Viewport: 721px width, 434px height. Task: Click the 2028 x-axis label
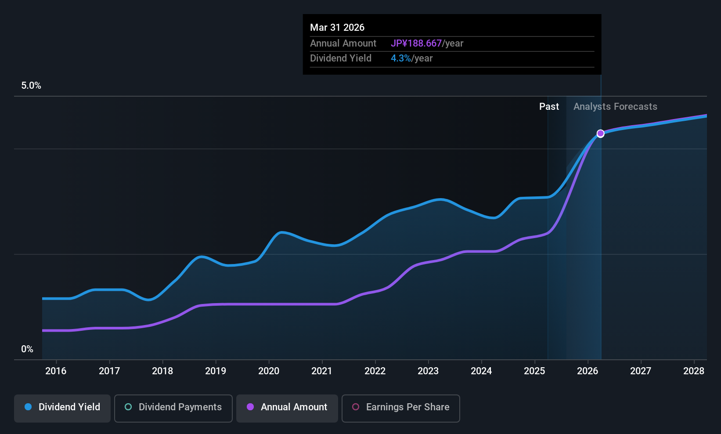tap(694, 371)
